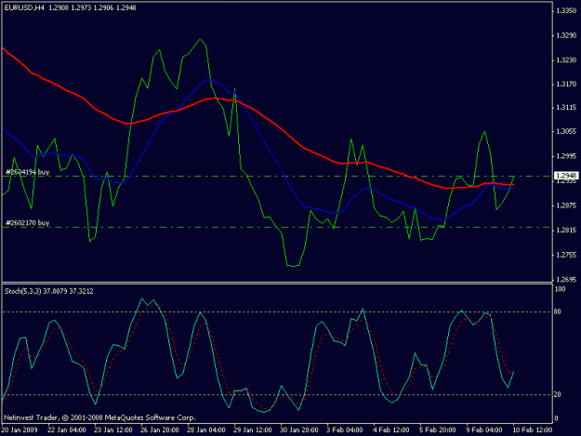Screen dimensions: 581x436
Task: Click the 1.3290 price scale value
Action: coord(566,35)
